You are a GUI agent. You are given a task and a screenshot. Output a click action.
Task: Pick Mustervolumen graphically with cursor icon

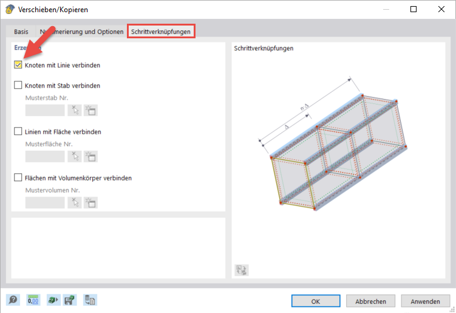pos(75,202)
